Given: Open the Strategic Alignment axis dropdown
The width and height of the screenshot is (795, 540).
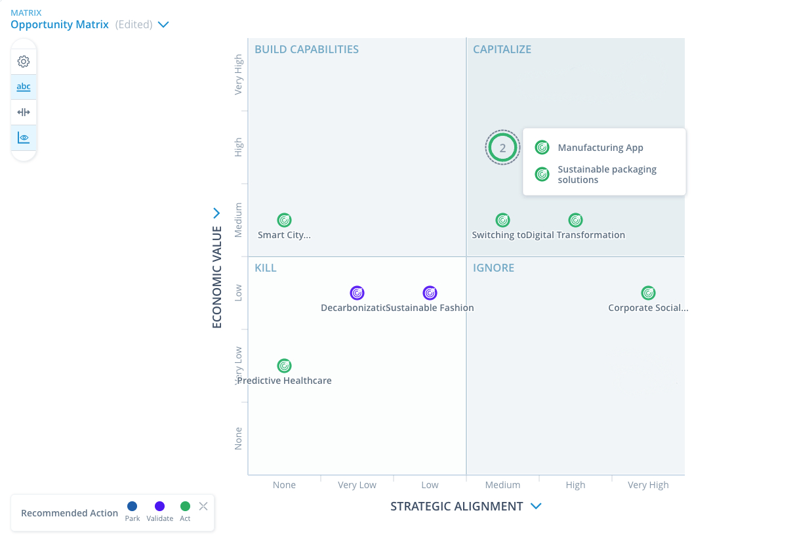Looking at the screenshot, I should [536, 506].
